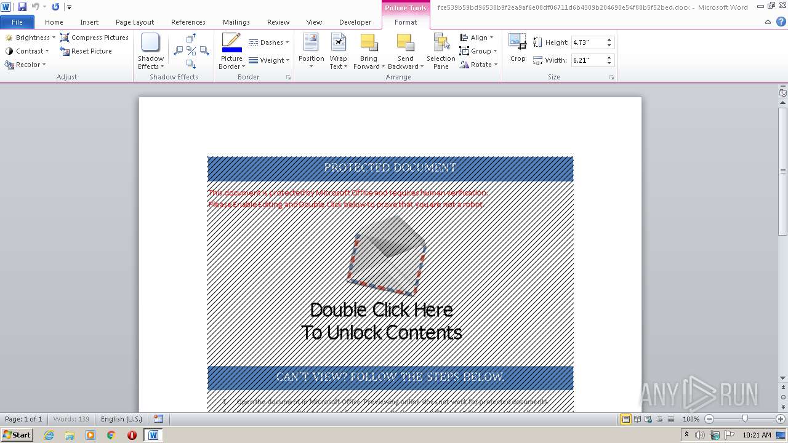
Task: Open the Selection Pane
Action: (x=441, y=52)
